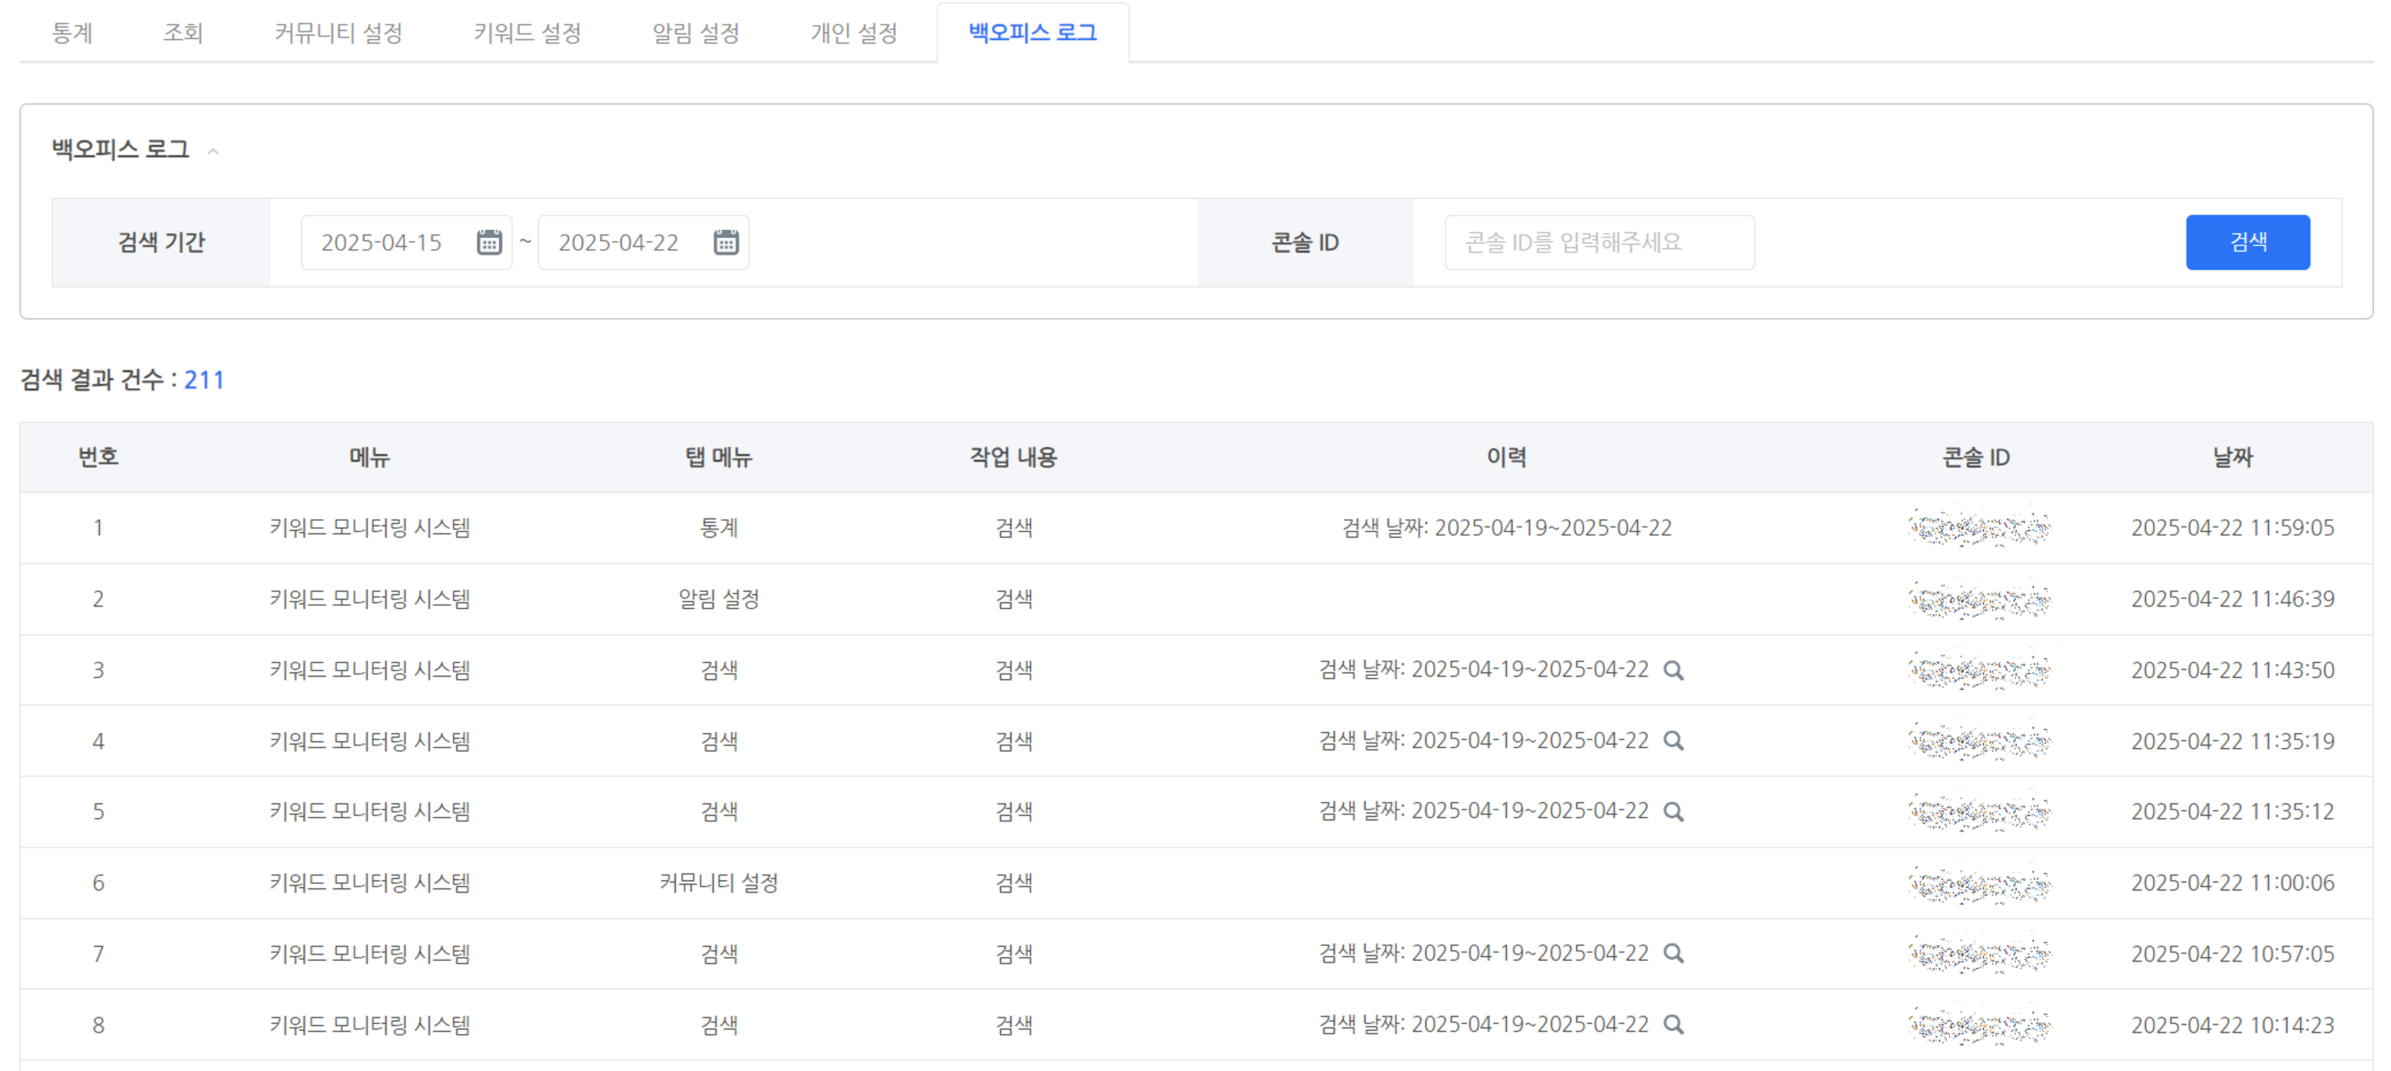This screenshot has height=1071, width=2391.
Task: Switch to the 개인 설정 tab
Action: pos(853,33)
